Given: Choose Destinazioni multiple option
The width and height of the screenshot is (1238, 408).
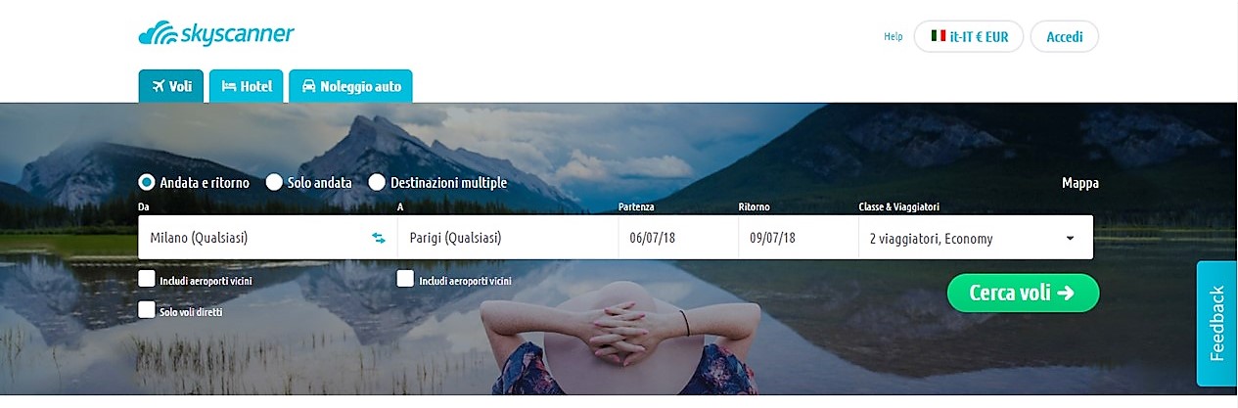Looking at the screenshot, I should tap(377, 182).
